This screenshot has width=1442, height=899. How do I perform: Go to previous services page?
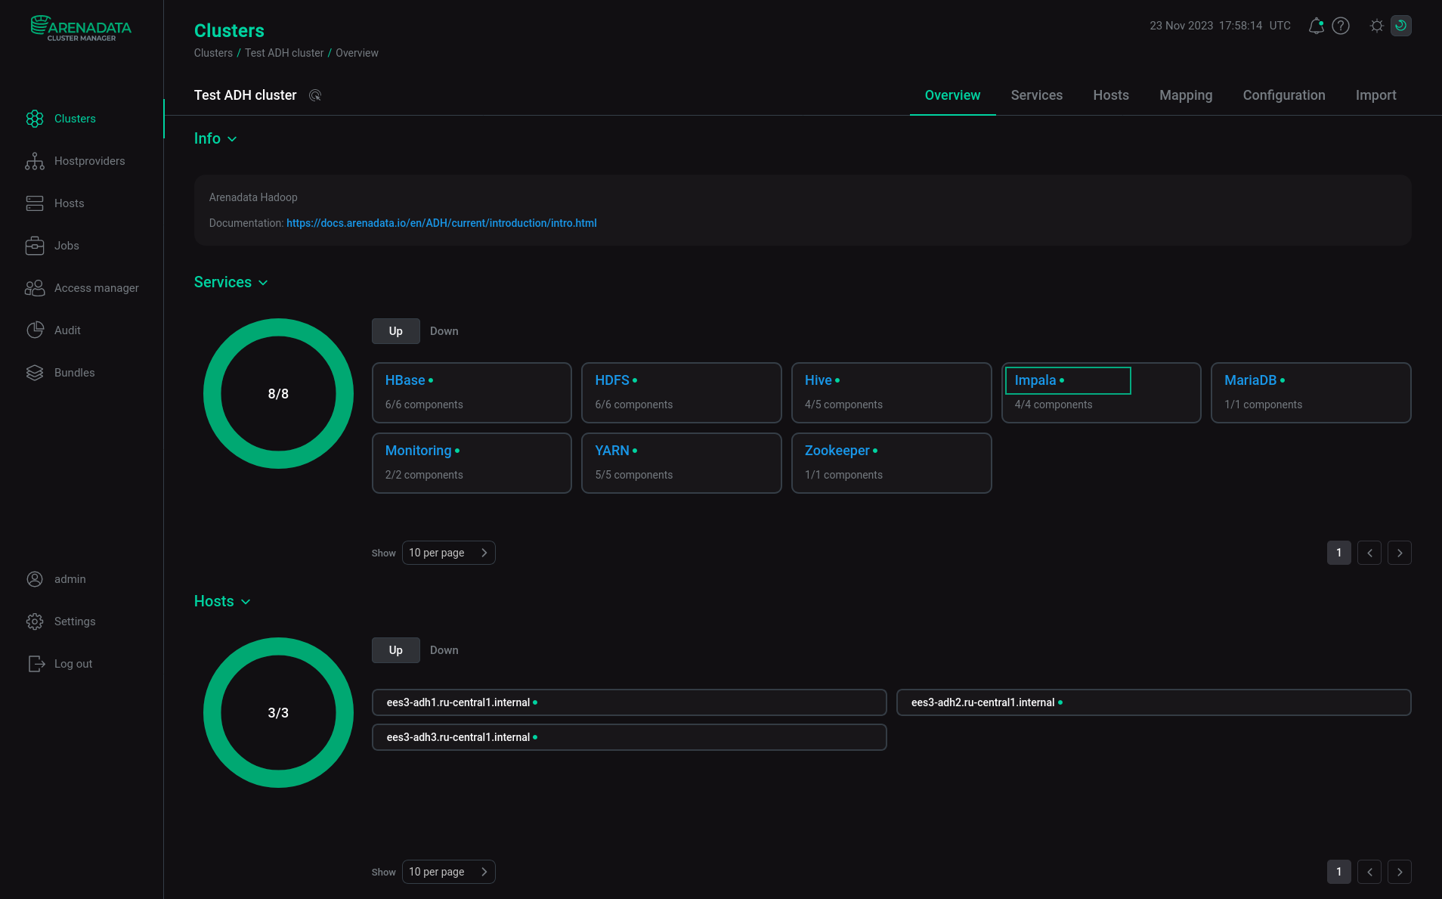(x=1369, y=553)
